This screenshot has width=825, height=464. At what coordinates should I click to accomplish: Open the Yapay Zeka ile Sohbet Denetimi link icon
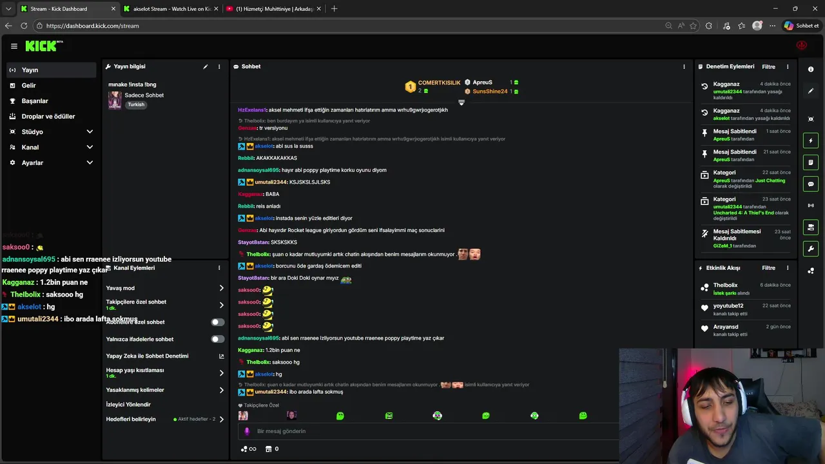pyautogui.click(x=222, y=356)
